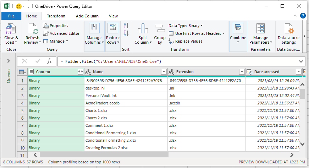Open the Advanced Editor

click(x=61, y=33)
